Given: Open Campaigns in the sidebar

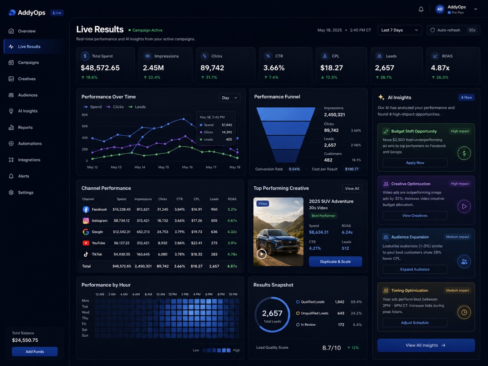Looking at the screenshot, I should click(33, 63).
